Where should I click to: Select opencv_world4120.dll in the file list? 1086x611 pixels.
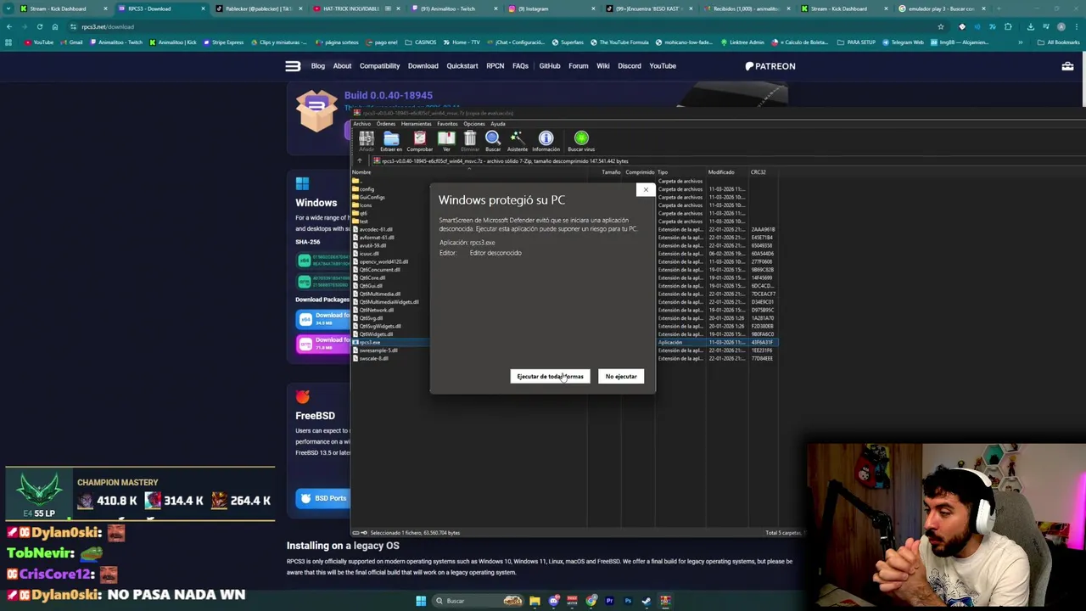pyautogui.click(x=383, y=261)
